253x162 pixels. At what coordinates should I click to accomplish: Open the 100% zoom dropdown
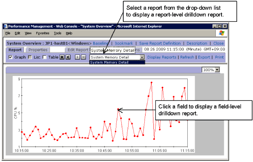217,70
